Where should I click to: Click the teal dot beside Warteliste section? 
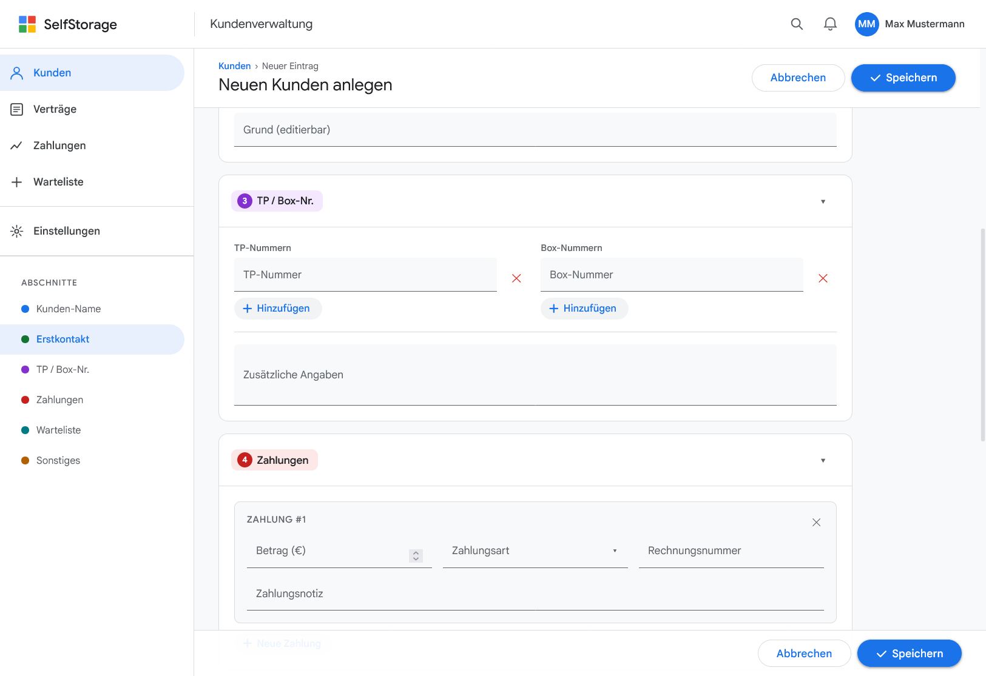25,430
